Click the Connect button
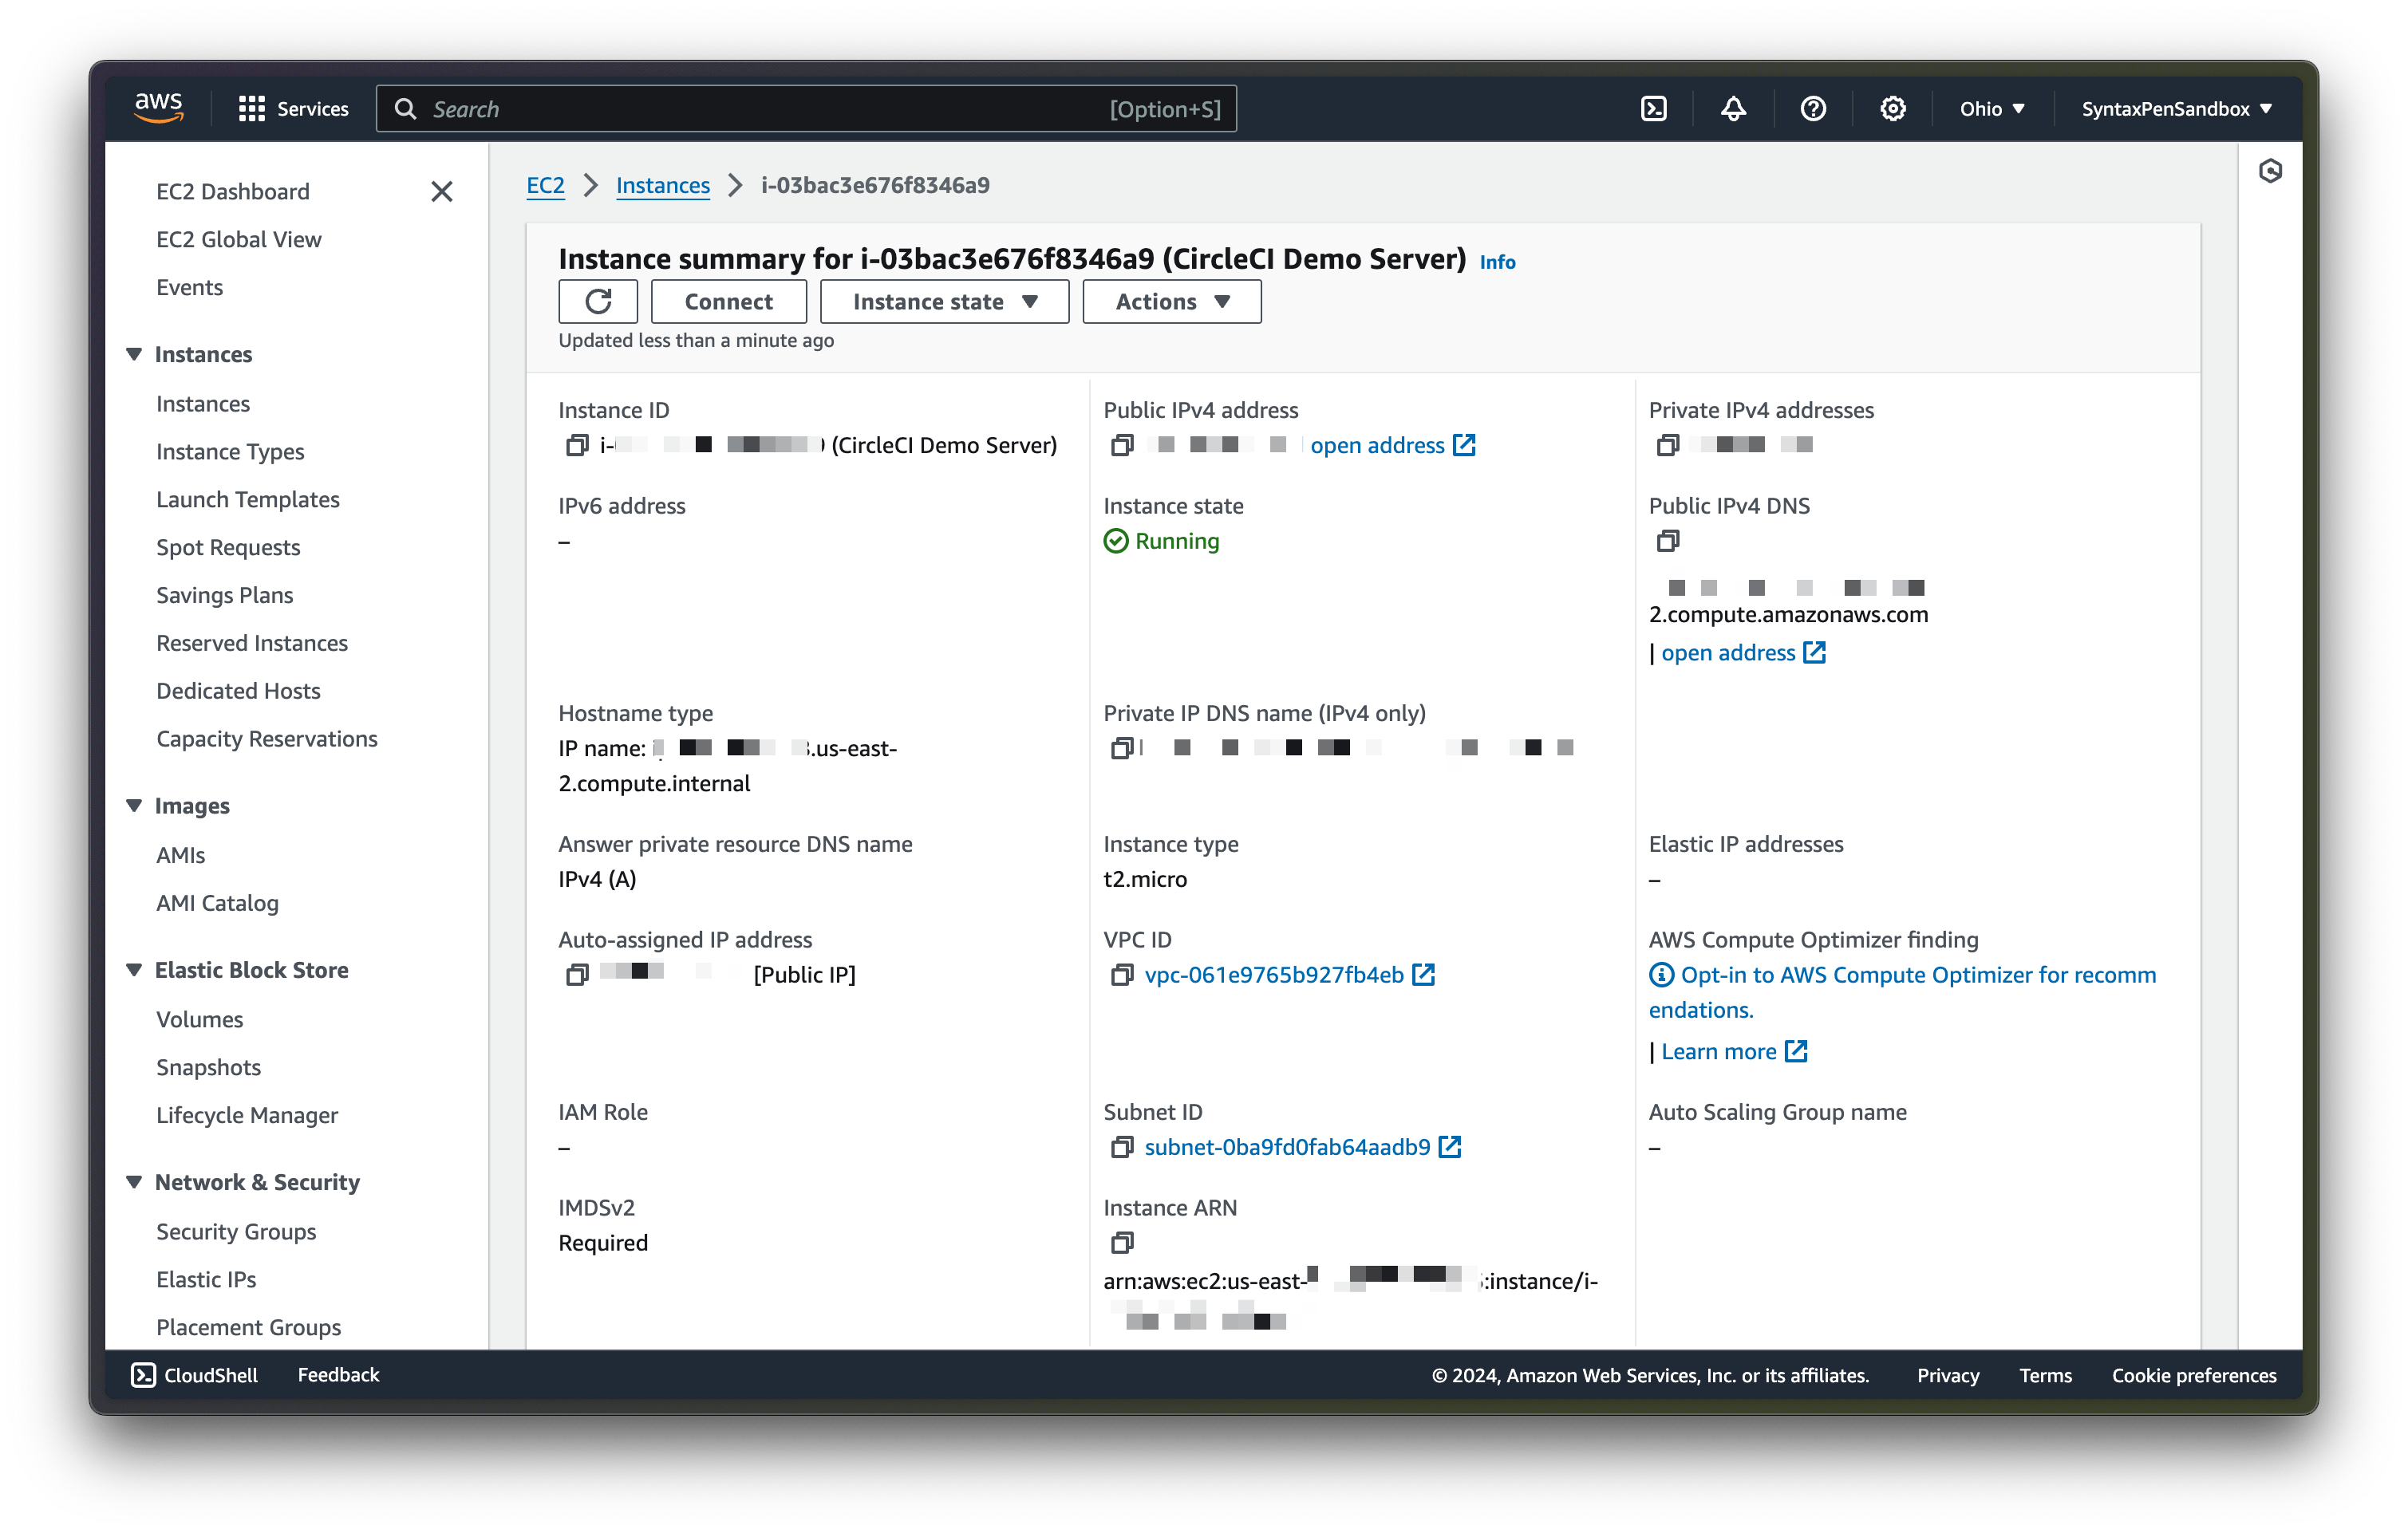This screenshot has width=2408, height=1533. coord(728,301)
